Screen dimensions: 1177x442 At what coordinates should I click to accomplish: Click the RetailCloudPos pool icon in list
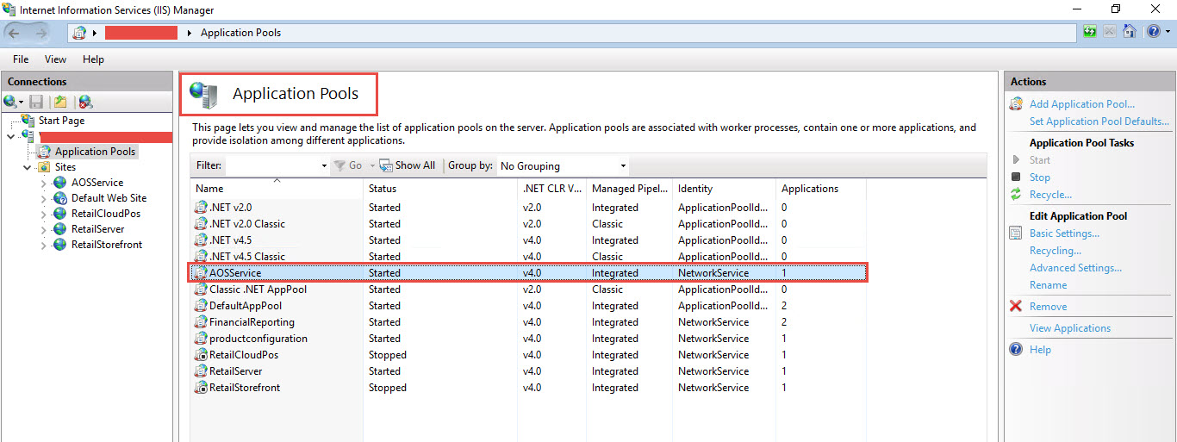[201, 355]
